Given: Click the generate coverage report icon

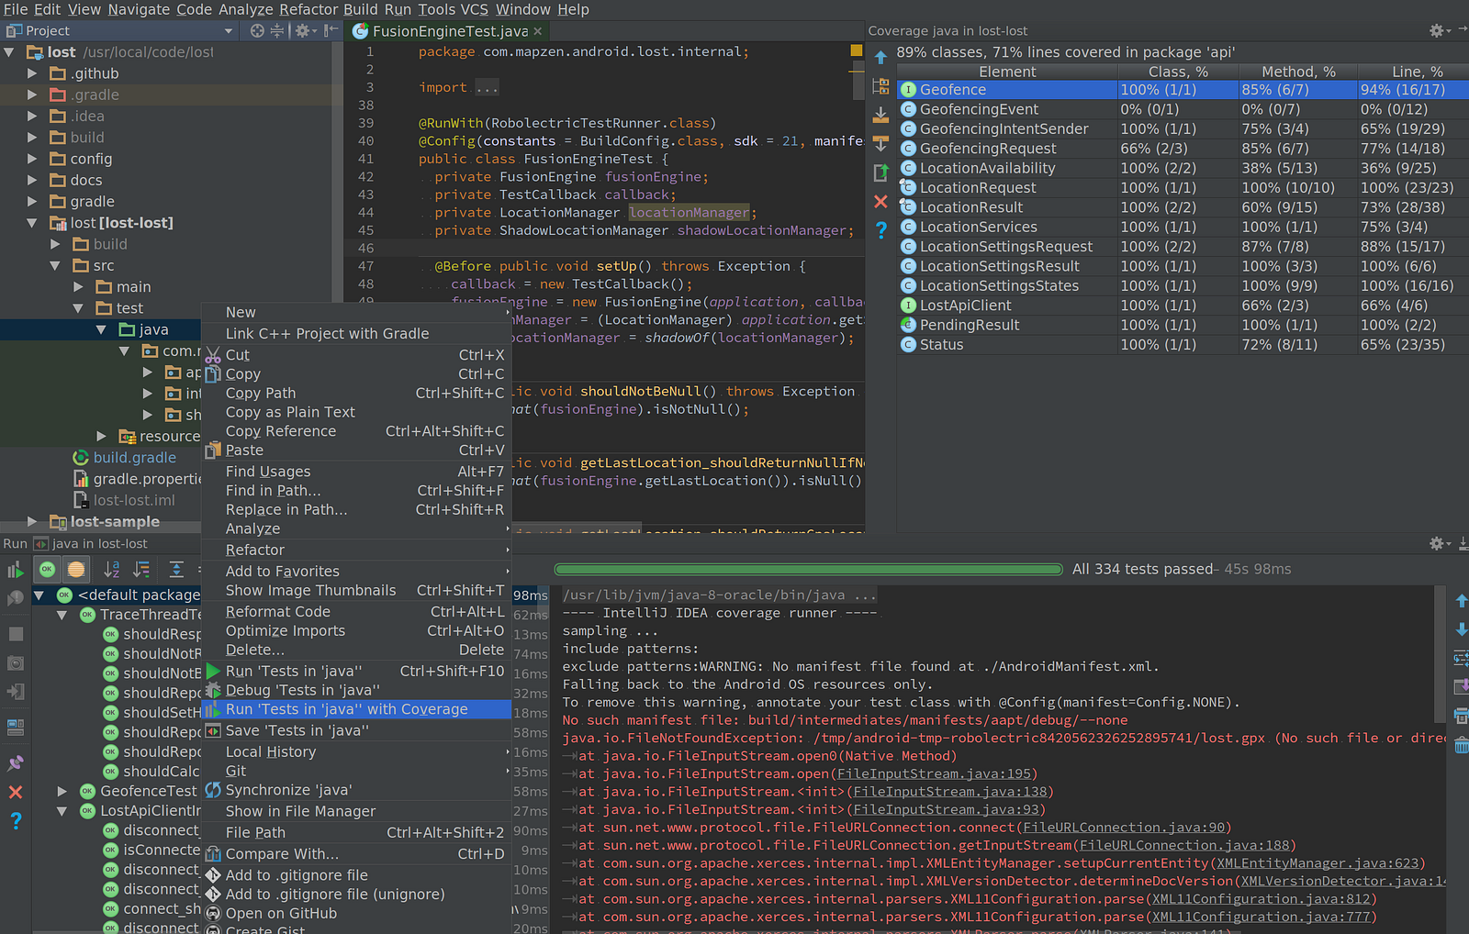Looking at the screenshot, I should click(x=880, y=172).
